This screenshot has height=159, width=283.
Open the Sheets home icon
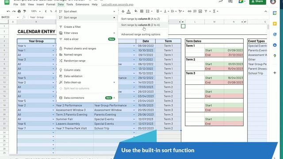pyautogui.click(x=7, y=2)
